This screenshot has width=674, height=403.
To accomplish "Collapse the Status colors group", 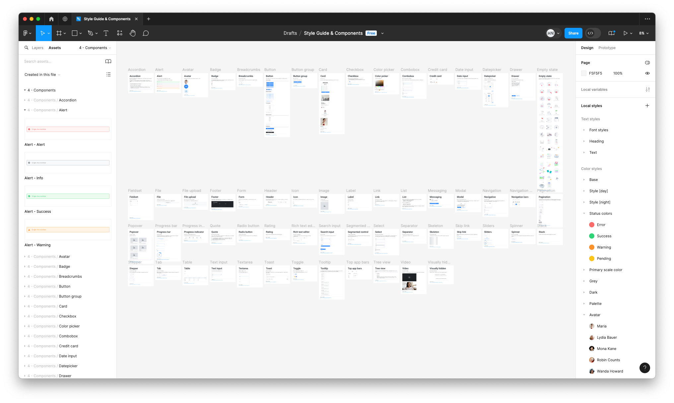I will (x=584, y=213).
